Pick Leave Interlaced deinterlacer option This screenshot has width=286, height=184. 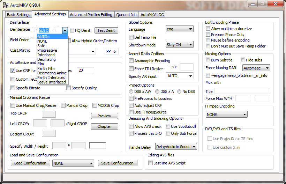pos(52,82)
